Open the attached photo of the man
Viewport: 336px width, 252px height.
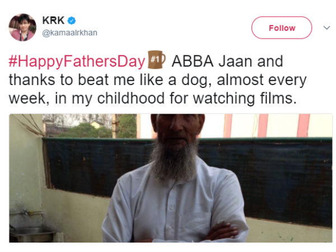click(x=171, y=178)
